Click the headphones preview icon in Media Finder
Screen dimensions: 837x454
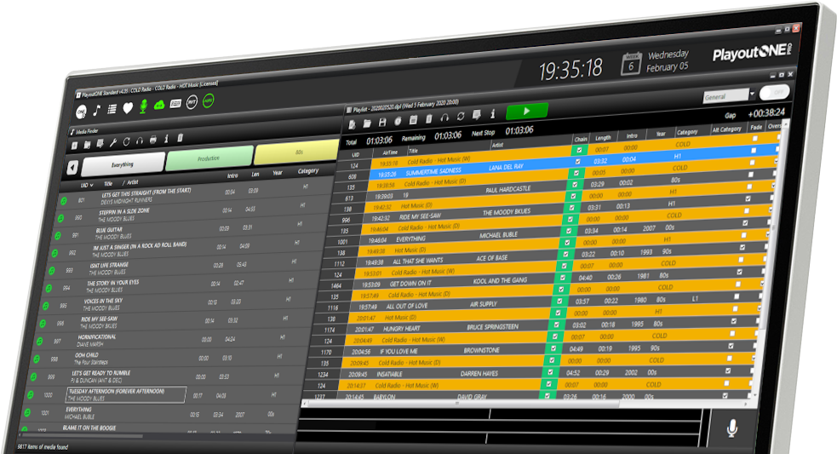tap(140, 141)
